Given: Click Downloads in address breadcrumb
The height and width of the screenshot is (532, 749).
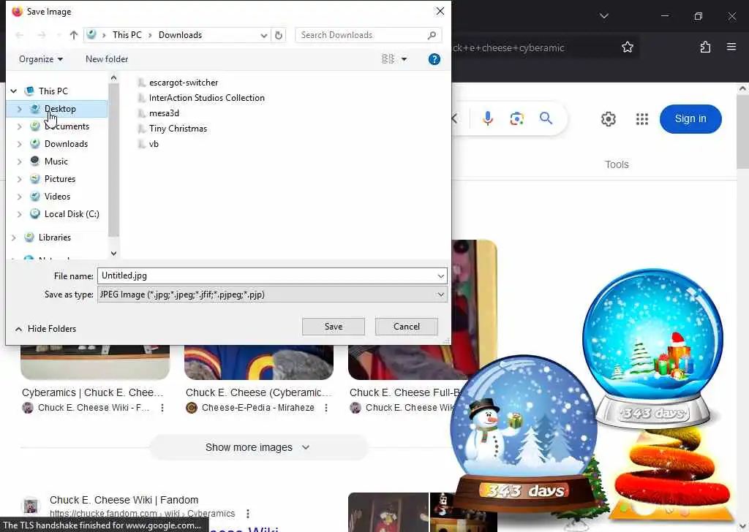Looking at the screenshot, I should tap(180, 35).
